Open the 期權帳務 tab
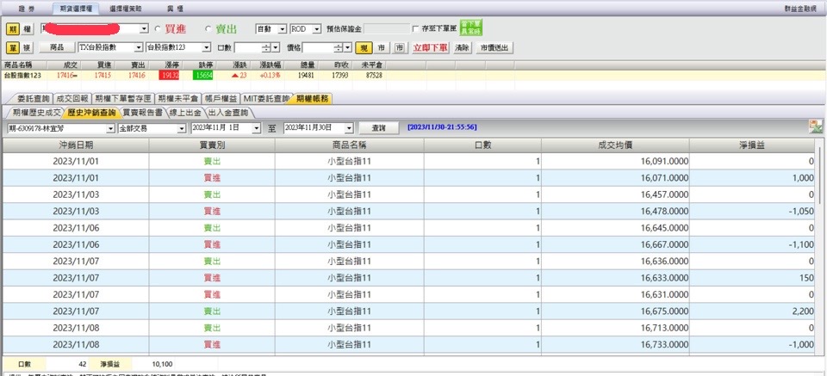 pos(311,98)
